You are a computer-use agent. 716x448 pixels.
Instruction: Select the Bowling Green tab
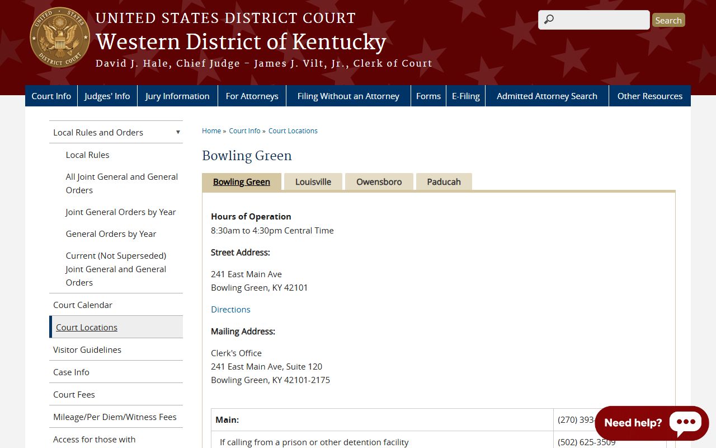point(242,181)
